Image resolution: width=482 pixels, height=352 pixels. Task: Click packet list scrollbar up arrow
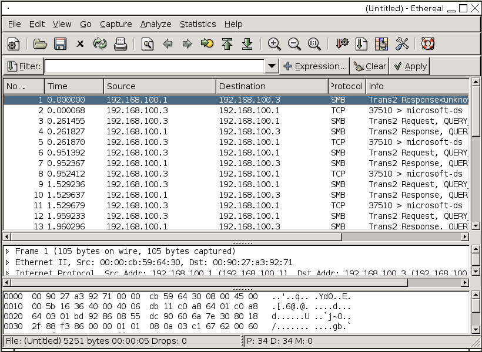click(476, 82)
